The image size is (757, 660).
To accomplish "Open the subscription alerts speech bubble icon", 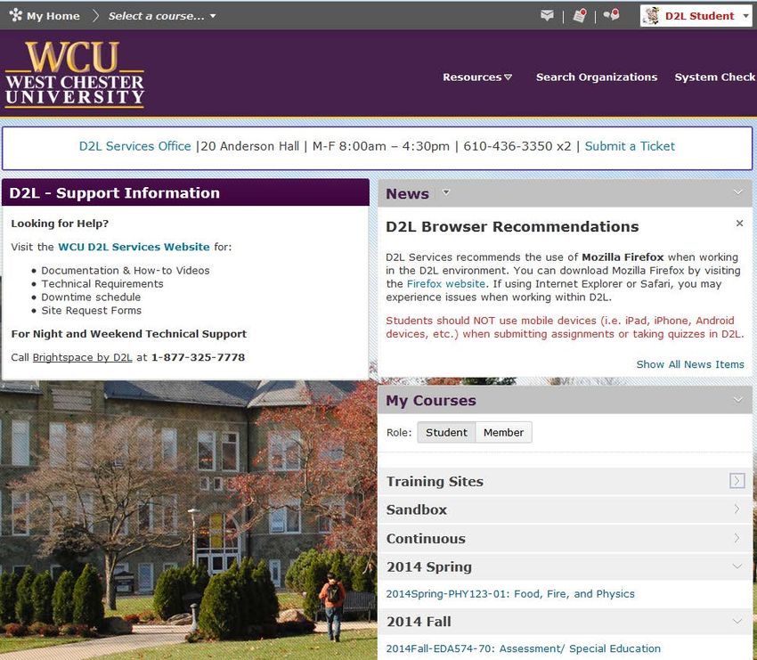I will [x=611, y=15].
